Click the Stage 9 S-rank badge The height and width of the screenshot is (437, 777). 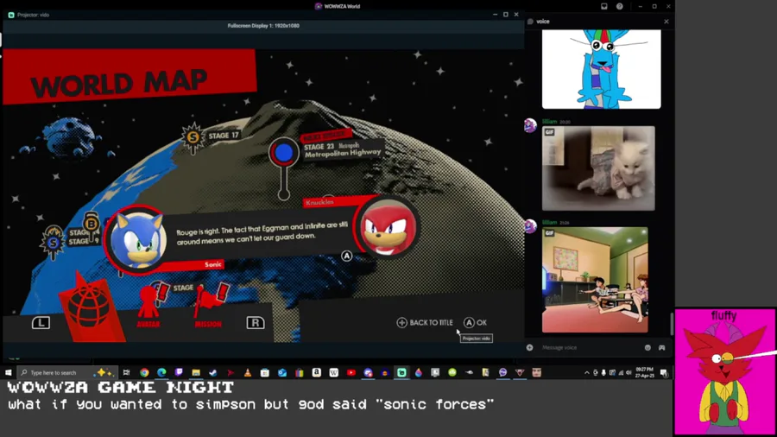(53, 243)
